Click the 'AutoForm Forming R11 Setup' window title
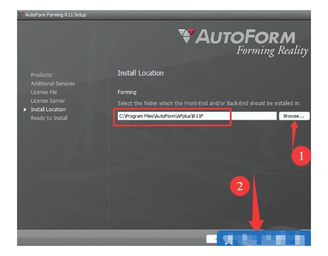328x256 pixels. (x=55, y=15)
